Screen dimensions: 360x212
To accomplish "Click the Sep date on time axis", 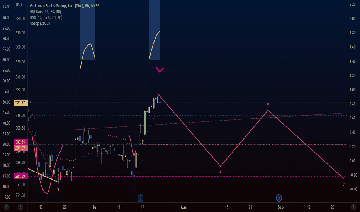I will point(280,207).
